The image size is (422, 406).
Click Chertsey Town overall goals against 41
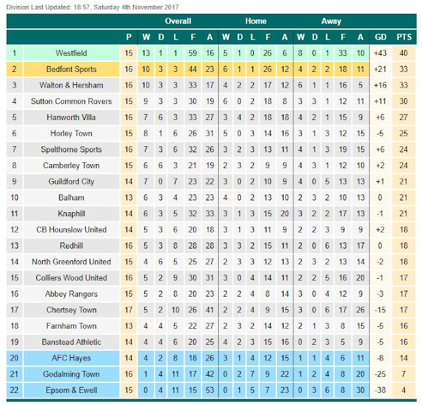pyautogui.click(x=210, y=310)
